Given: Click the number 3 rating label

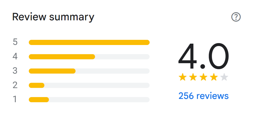Looking at the screenshot, I should [x=15, y=71].
